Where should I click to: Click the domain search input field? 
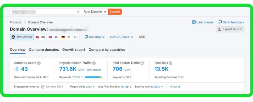(44, 12)
